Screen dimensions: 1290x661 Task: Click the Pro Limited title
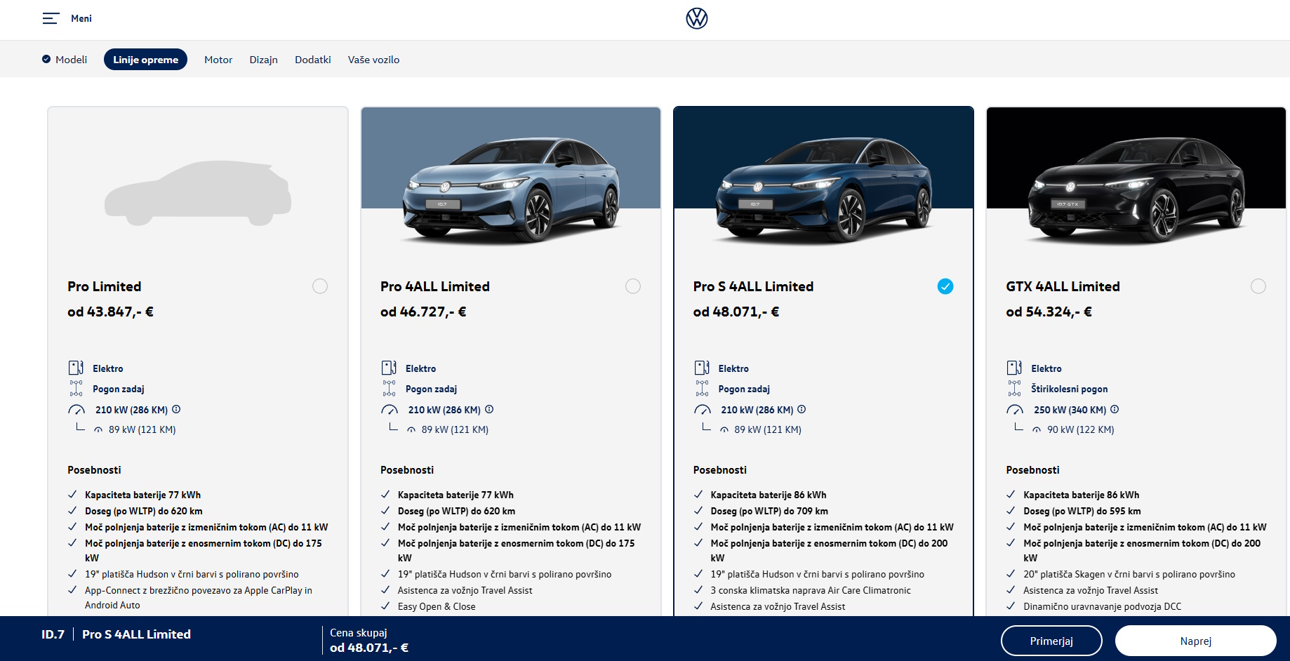[105, 286]
